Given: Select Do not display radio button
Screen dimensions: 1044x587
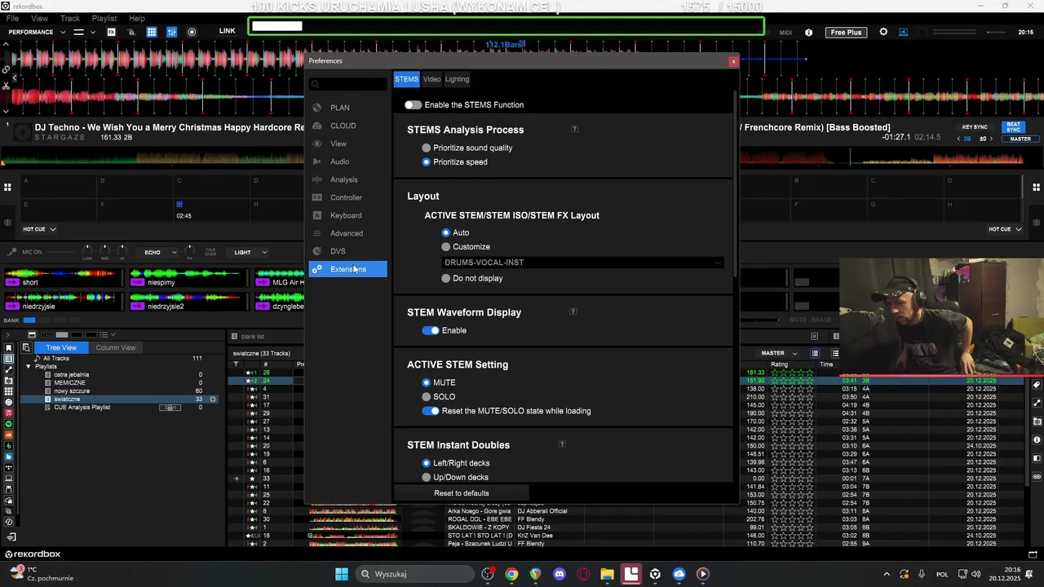Looking at the screenshot, I should (445, 278).
